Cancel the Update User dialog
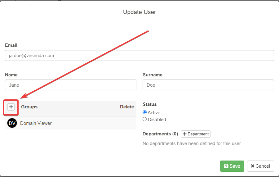Viewport: 279px width, 177px height. pyautogui.click(x=260, y=166)
